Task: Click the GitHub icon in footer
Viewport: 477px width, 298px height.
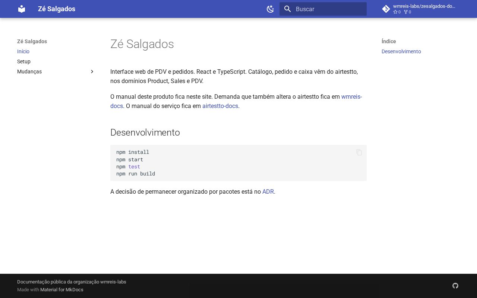Action: (455, 286)
